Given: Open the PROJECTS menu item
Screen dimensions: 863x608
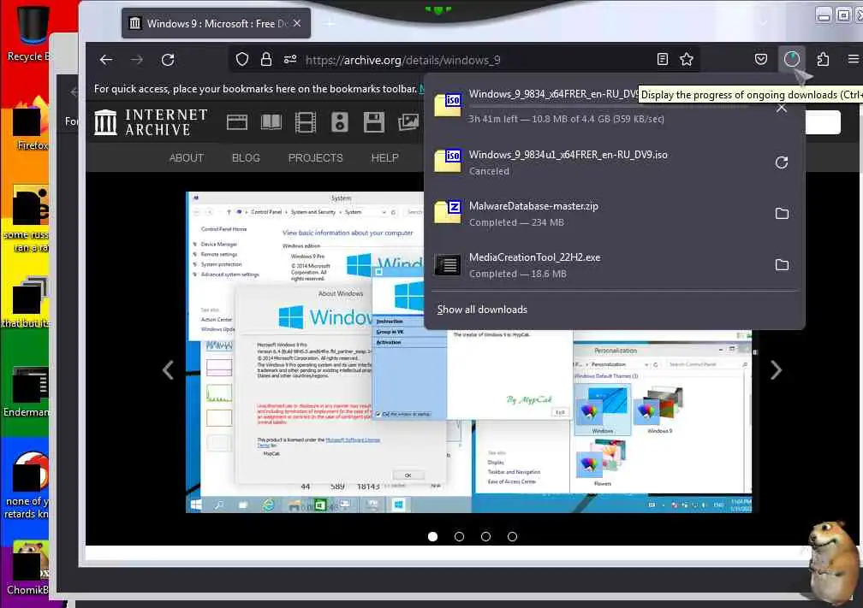Looking at the screenshot, I should point(315,157).
